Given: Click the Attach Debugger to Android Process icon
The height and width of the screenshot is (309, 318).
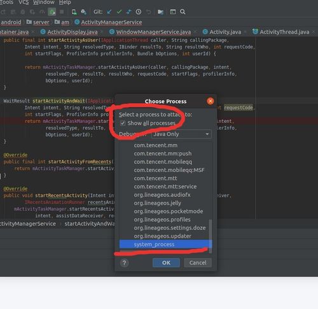Looking at the screenshot, I should [x=52, y=12].
